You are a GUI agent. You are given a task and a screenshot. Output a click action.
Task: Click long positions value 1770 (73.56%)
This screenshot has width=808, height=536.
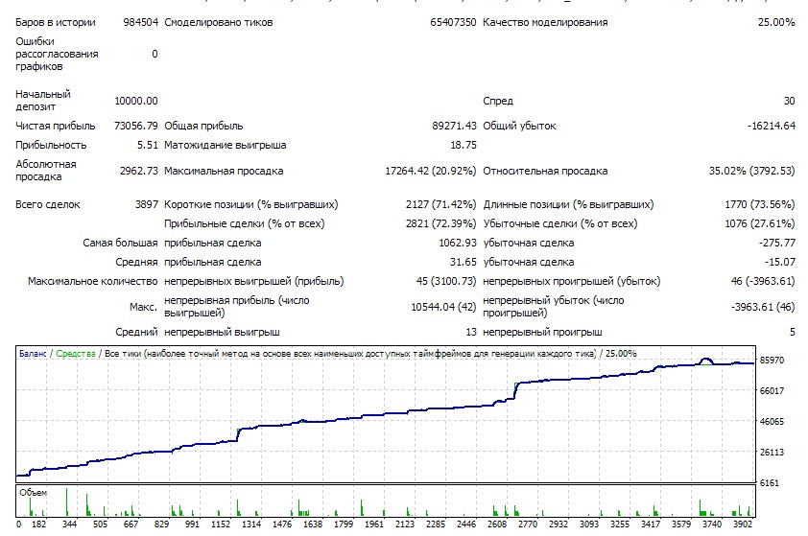point(760,204)
